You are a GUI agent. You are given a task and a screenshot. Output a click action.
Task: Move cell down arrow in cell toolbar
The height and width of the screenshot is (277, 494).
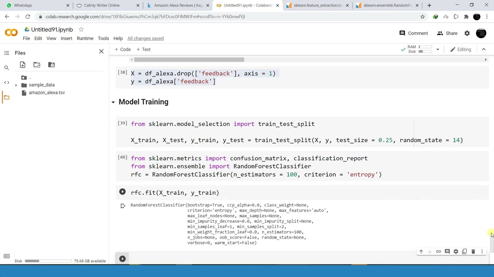pyautogui.click(x=430, y=252)
